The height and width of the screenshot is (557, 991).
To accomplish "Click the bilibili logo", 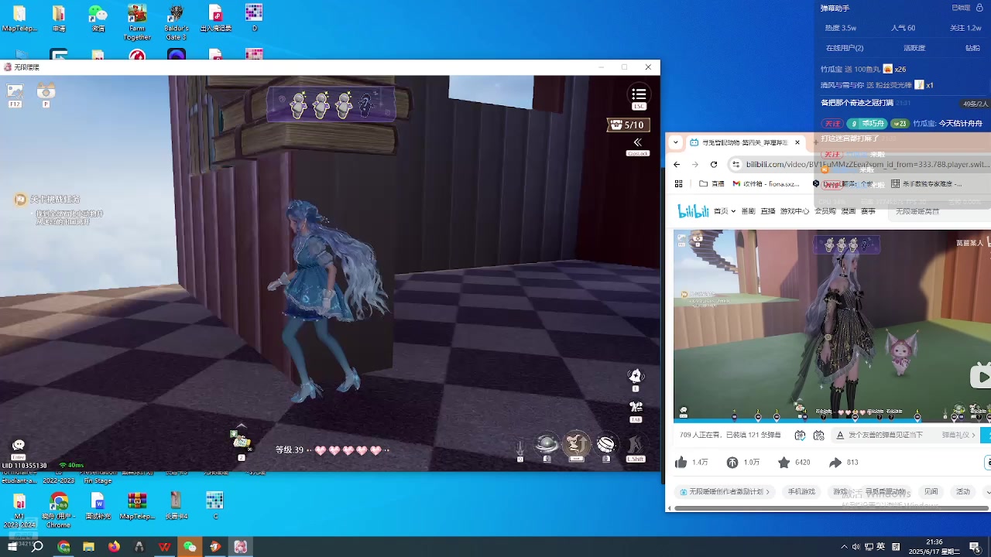I will (x=693, y=211).
